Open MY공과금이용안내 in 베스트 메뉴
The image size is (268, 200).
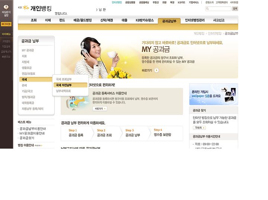click(32, 133)
